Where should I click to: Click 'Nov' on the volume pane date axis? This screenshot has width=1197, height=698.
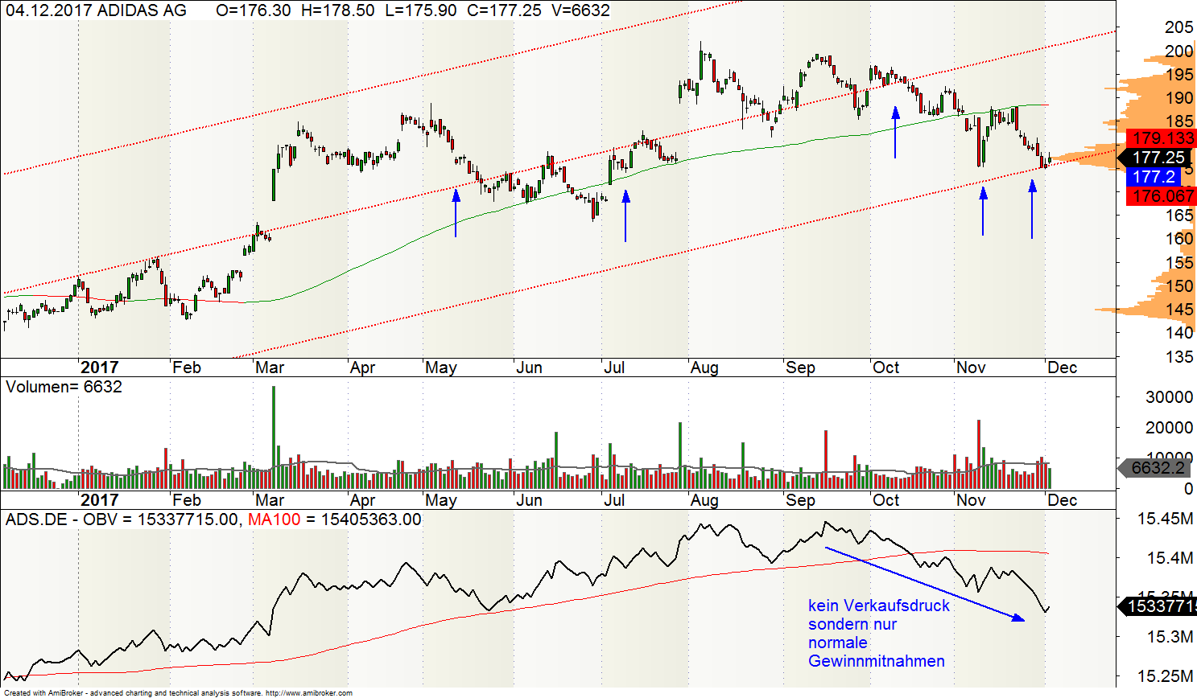971,500
